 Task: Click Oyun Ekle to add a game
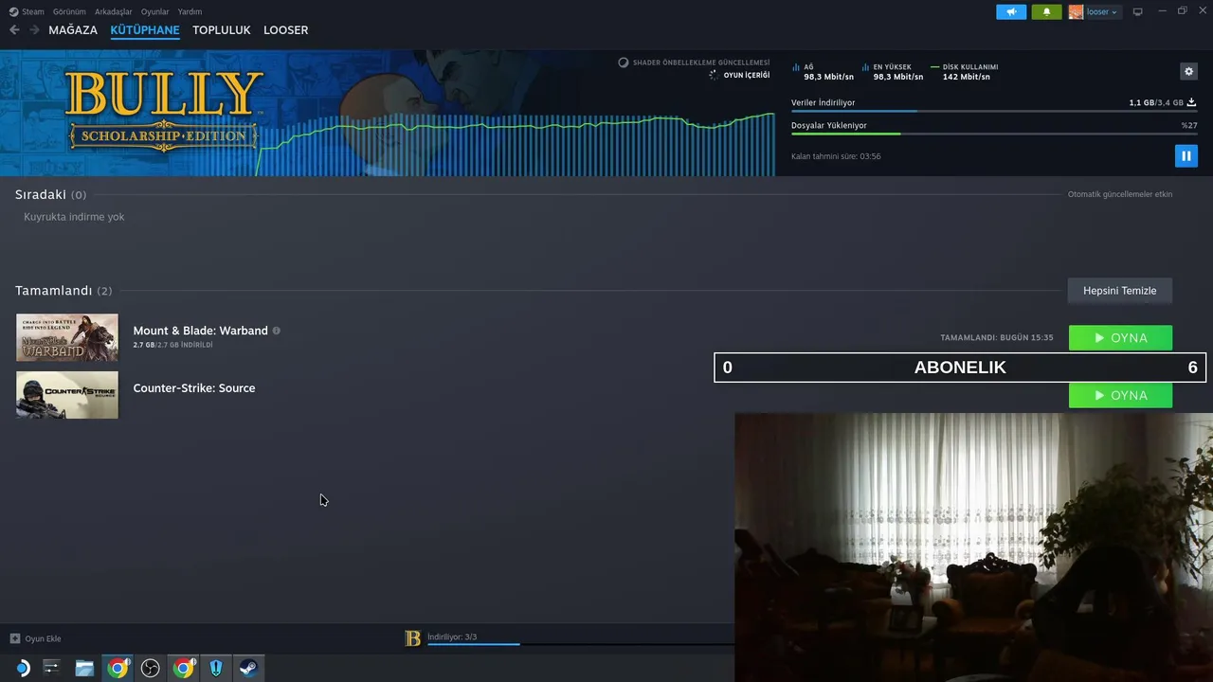pos(43,638)
